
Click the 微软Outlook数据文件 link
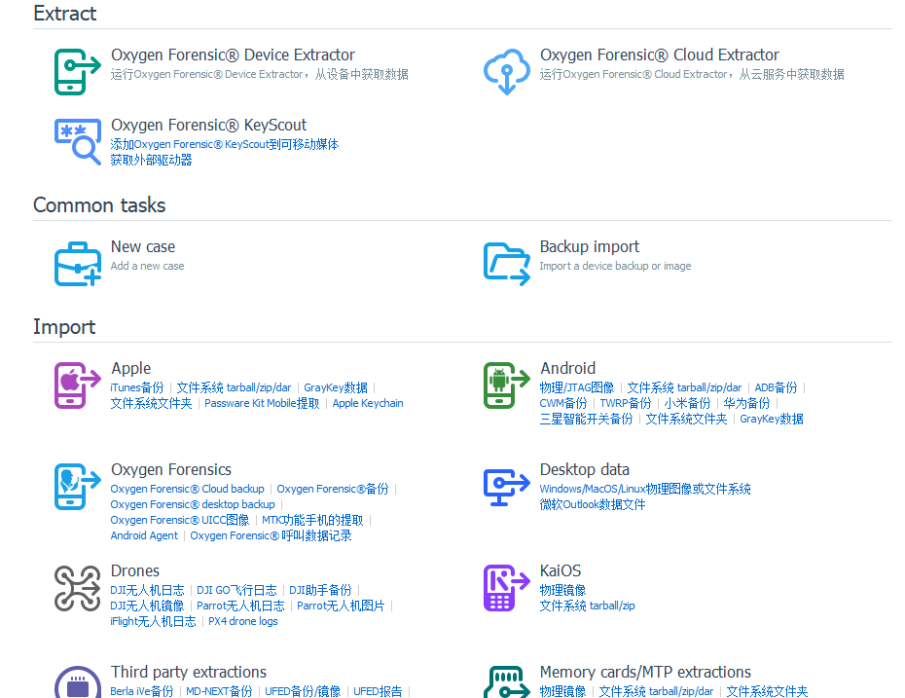coord(593,504)
